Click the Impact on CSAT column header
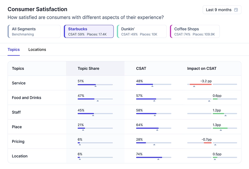Image resolution: width=249 pixels, height=169 pixels. pos(202,69)
